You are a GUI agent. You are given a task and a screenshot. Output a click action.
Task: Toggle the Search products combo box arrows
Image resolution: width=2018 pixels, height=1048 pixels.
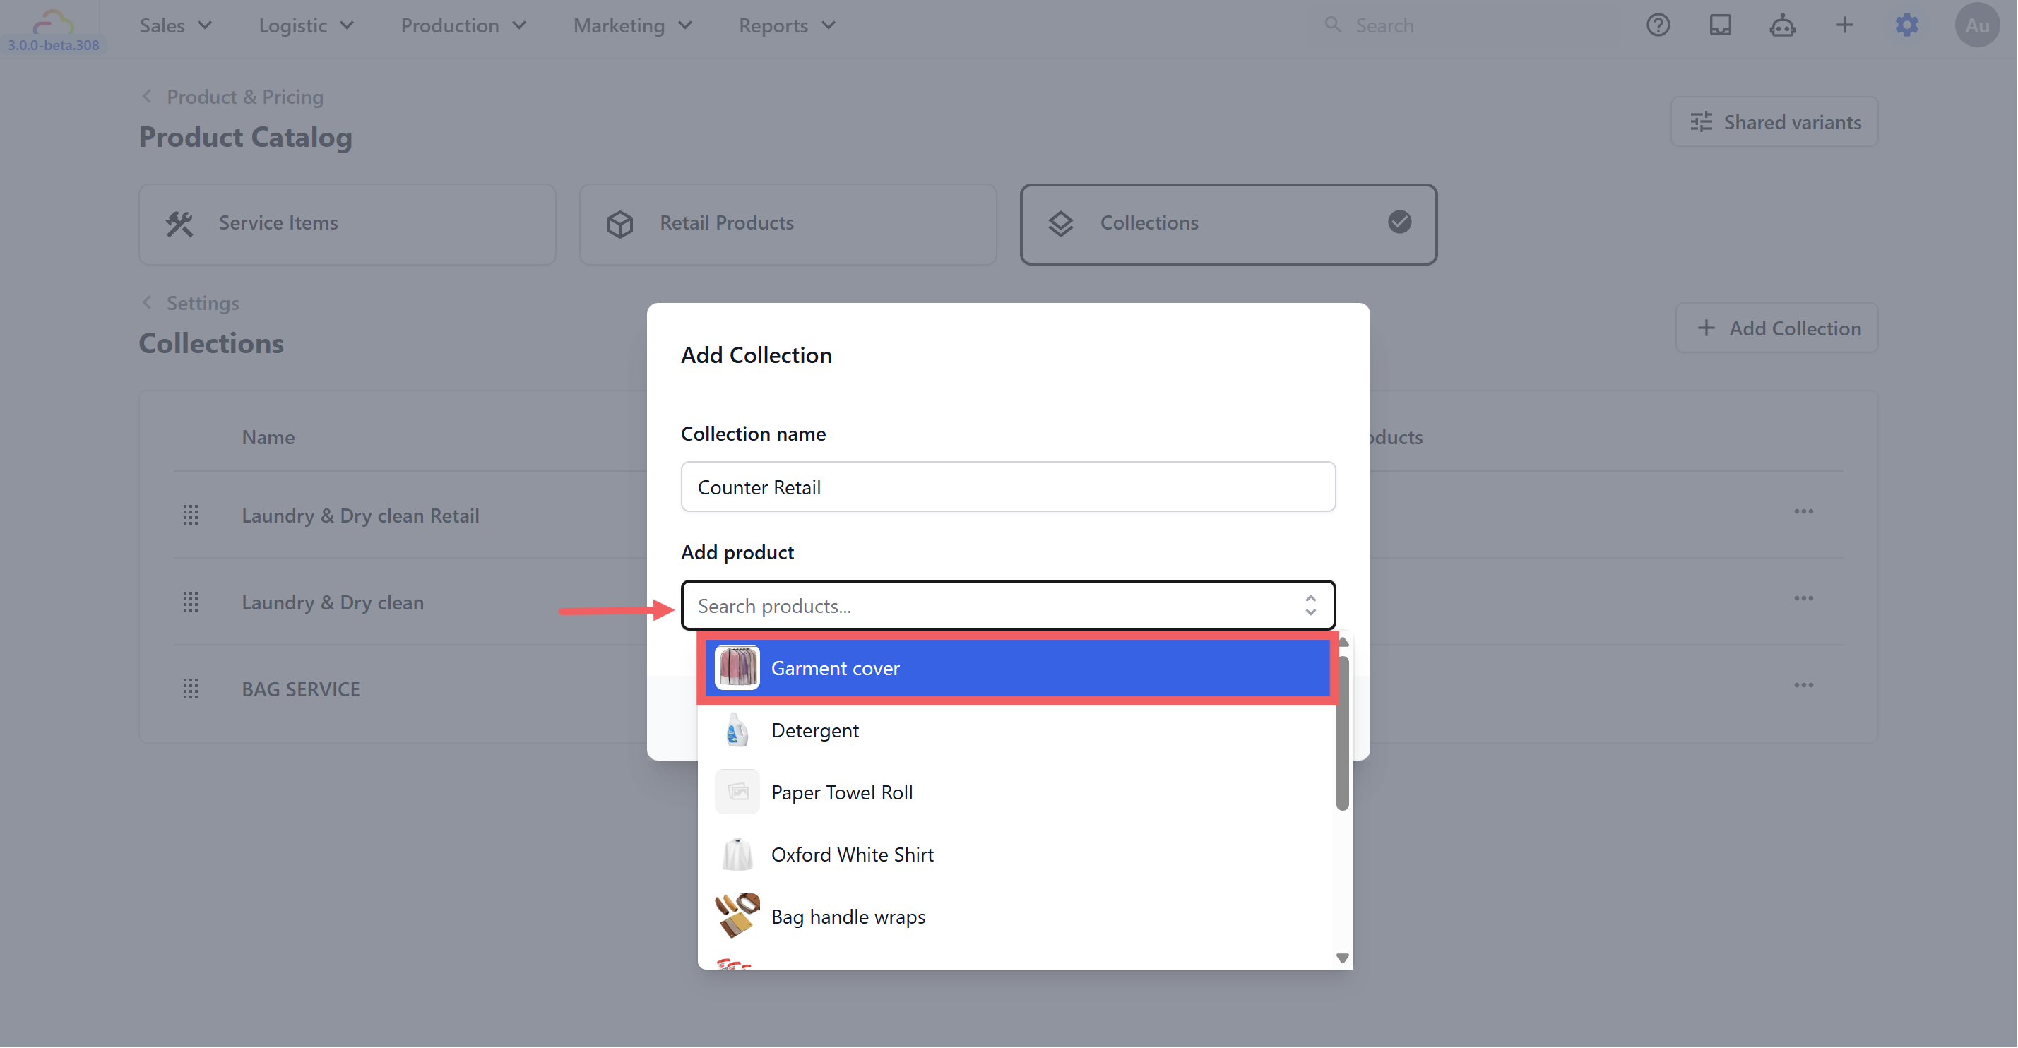1310,605
